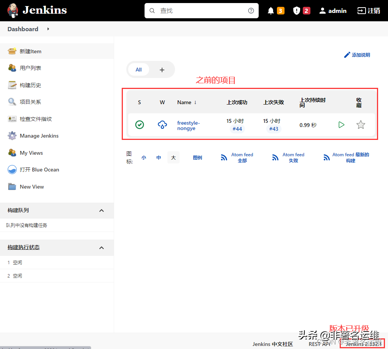Collapse the 构建队列 section
The height and width of the screenshot is (349, 388).
click(x=101, y=210)
